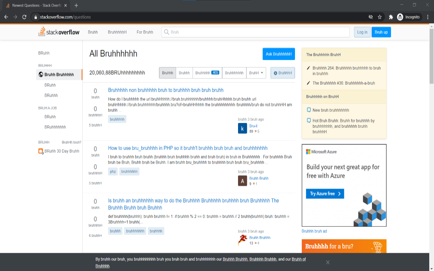The width and height of the screenshot is (434, 271).
Task: Click the padlock site info icon
Action: point(35,17)
